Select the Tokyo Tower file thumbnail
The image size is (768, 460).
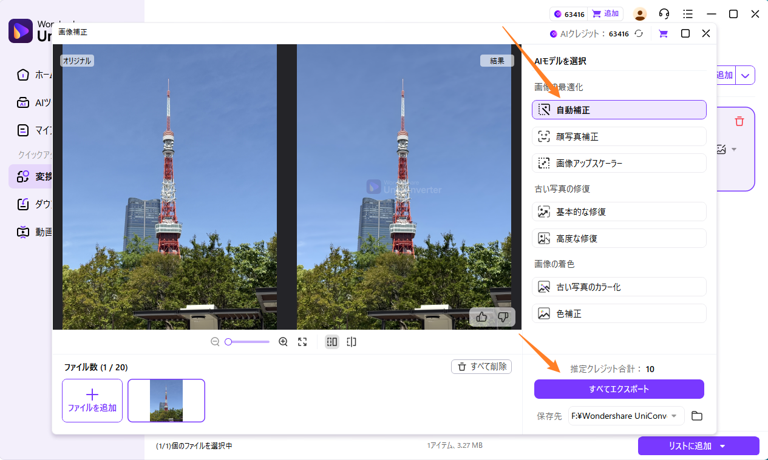click(x=166, y=401)
